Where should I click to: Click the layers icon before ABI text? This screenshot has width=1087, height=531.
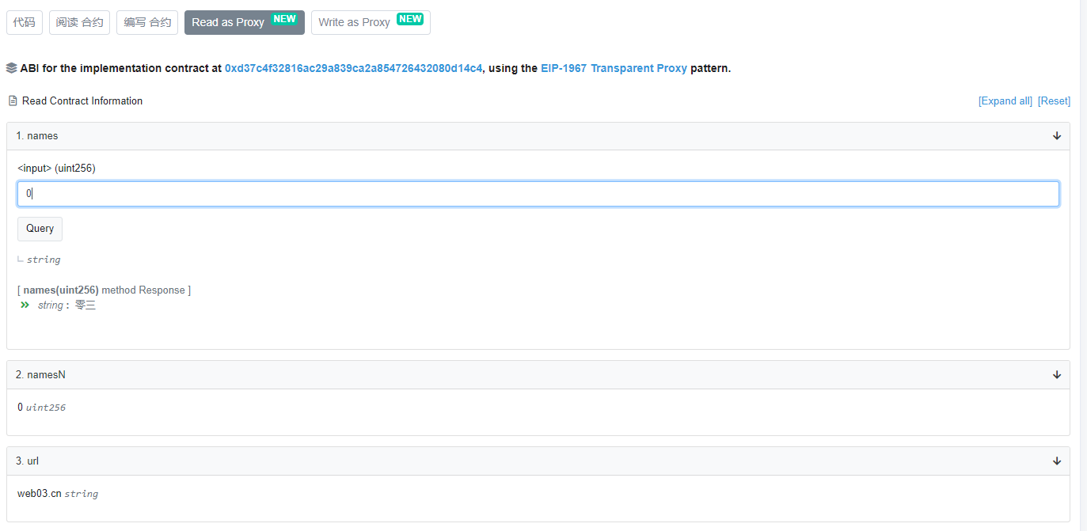point(11,68)
